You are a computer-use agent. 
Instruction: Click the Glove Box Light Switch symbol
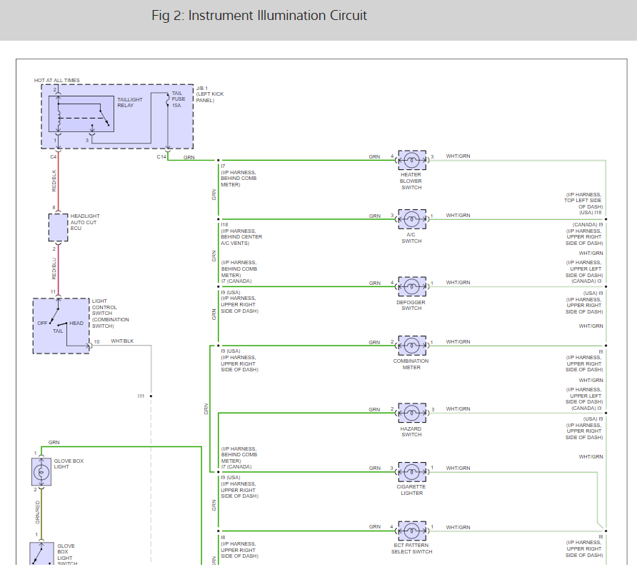pyautogui.click(x=41, y=553)
